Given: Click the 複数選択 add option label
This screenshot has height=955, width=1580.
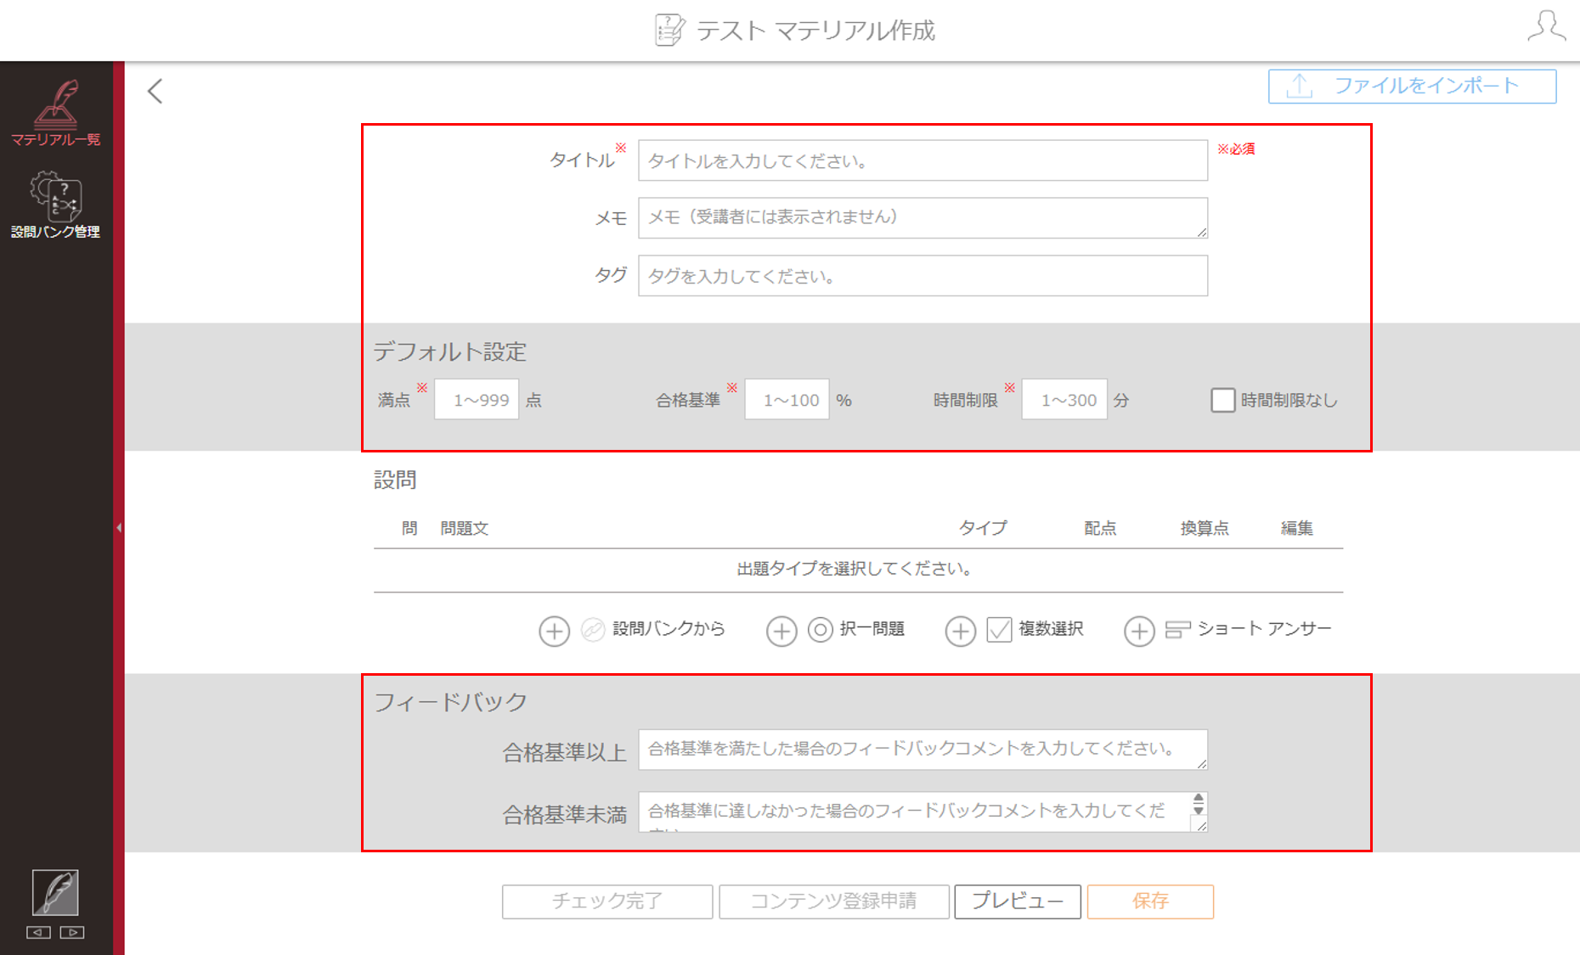Looking at the screenshot, I should [x=1052, y=629].
